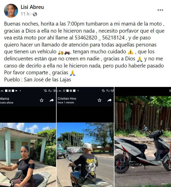This screenshot has width=171, height=187.
Task: Click the phone number 56218124
Action: 113,38
